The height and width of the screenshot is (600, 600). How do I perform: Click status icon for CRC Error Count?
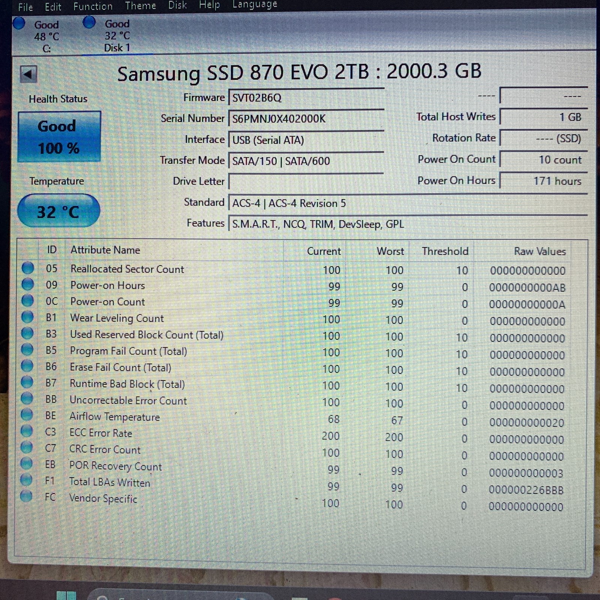pos(27,447)
